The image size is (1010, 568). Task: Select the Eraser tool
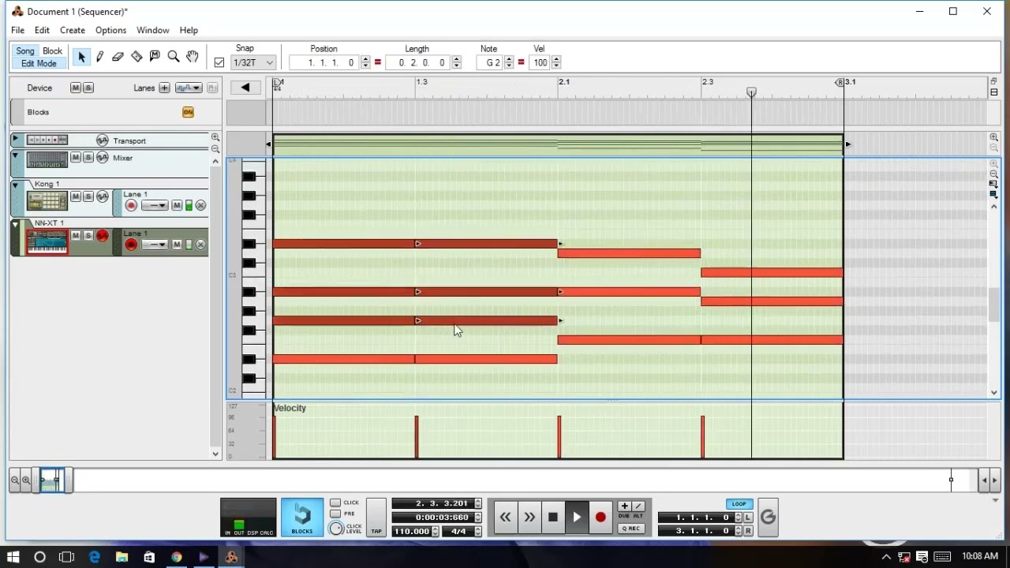[118, 57]
